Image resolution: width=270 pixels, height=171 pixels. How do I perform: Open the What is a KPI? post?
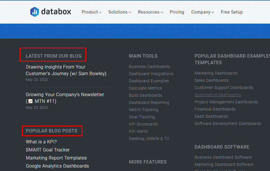(x=41, y=142)
